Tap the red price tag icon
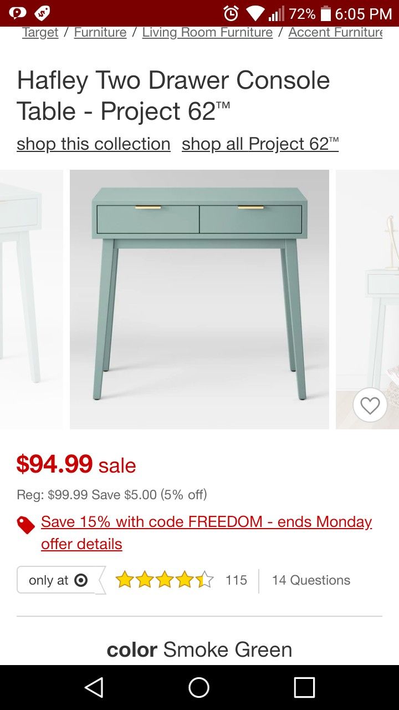This screenshot has width=399, height=710. [26, 525]
